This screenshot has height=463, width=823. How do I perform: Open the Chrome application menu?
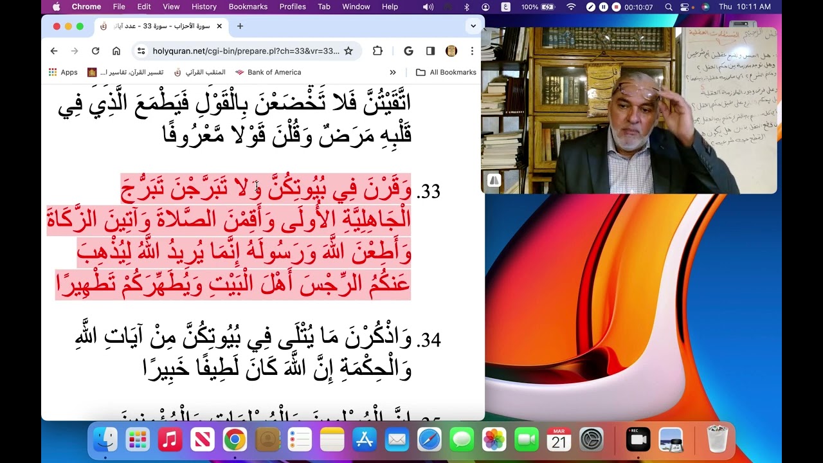[86, 7]
